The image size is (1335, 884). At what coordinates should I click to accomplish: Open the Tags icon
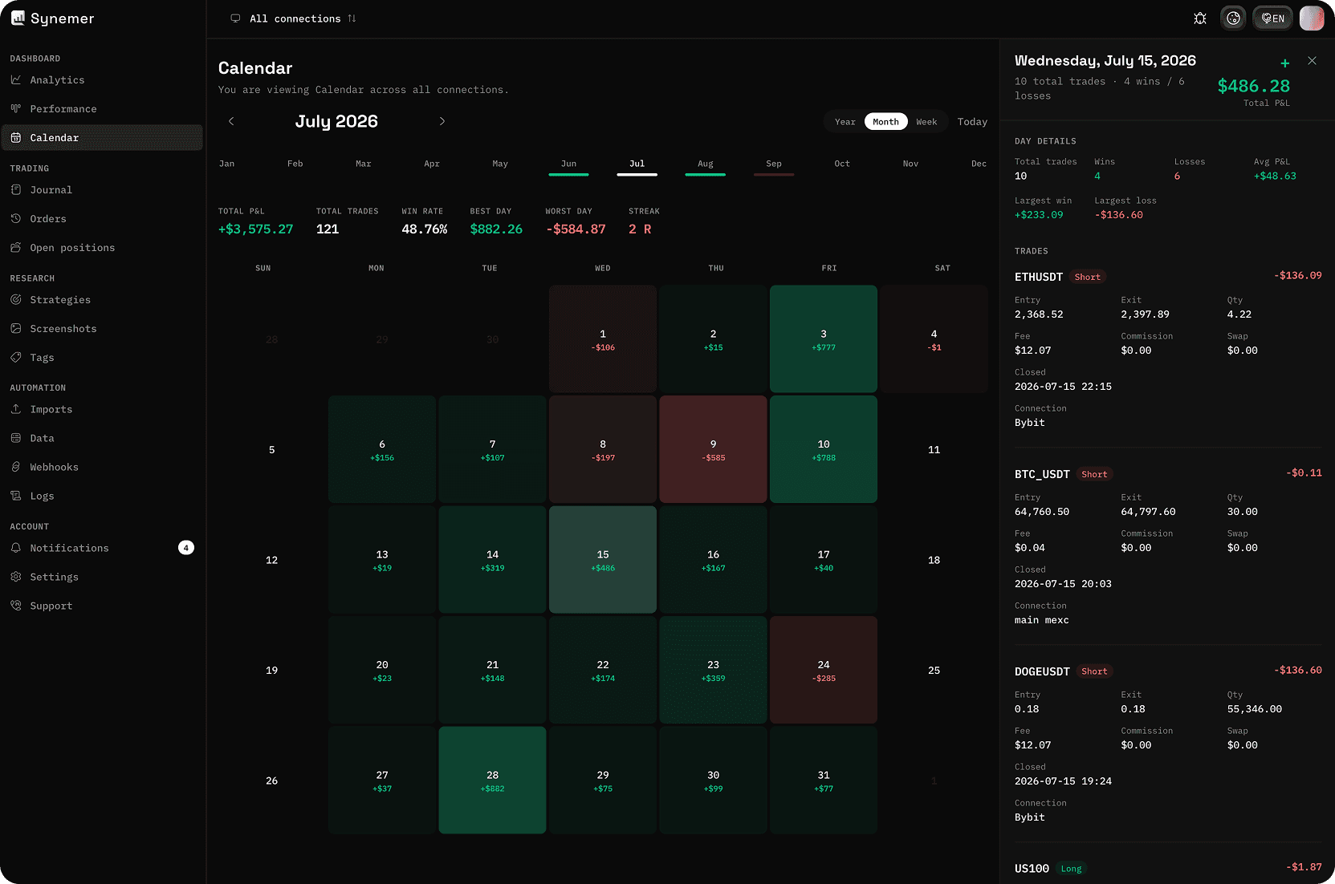click(16, 358)
